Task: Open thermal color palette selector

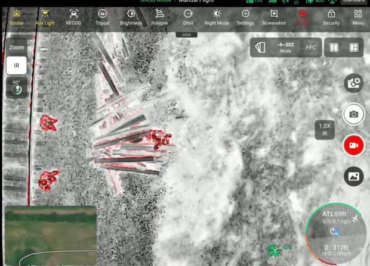Action: (x=260, y=48)
